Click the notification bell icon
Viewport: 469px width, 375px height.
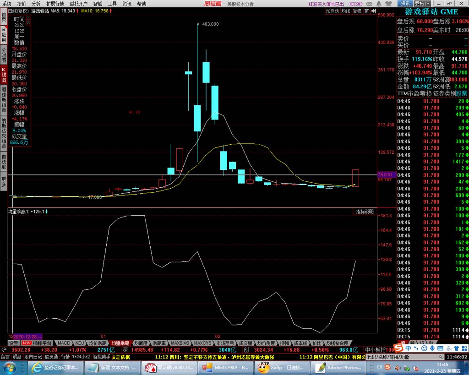click(x=379, y=4)
